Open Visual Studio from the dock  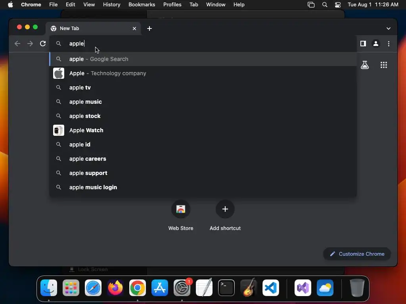(303, 288)
